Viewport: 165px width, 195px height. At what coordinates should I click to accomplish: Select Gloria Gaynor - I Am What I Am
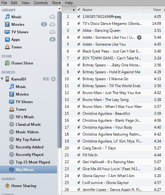pos(108,176)
